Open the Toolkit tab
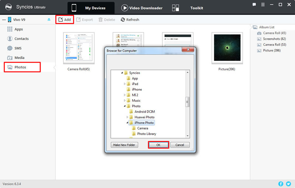The height and width of the screenshot is (188, 295). (188, 8)
